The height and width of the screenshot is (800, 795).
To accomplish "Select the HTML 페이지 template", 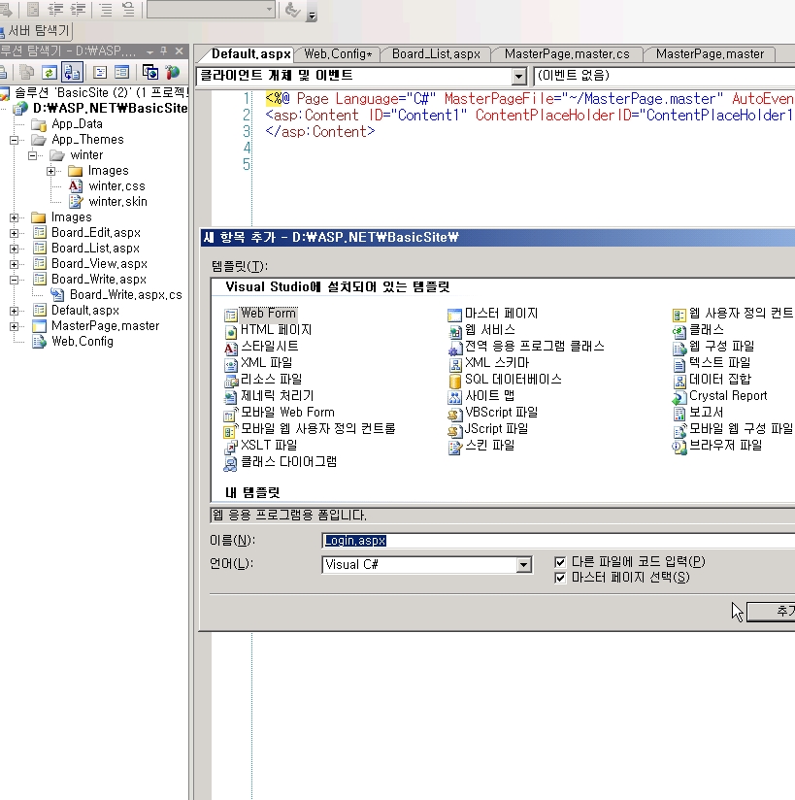I will tap(268, 330).
